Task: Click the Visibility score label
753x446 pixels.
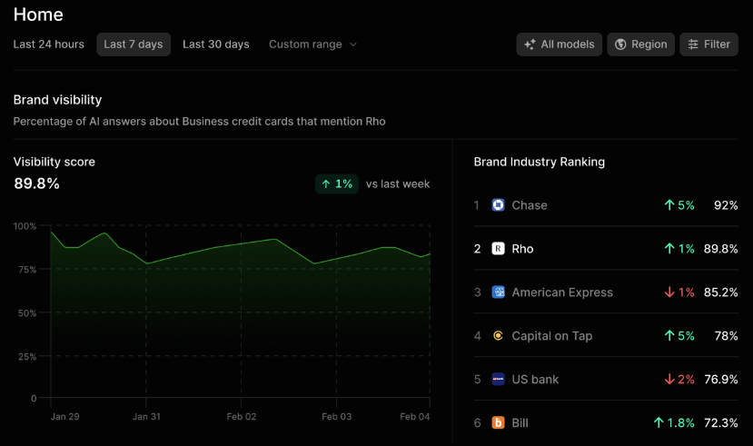Action: [54, 162]
